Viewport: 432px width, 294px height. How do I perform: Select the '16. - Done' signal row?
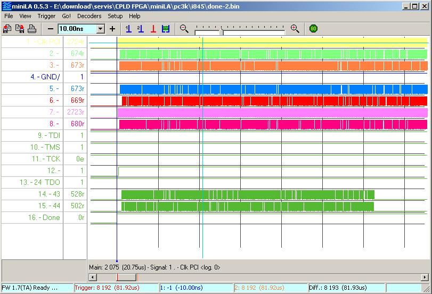click(43, 217)
